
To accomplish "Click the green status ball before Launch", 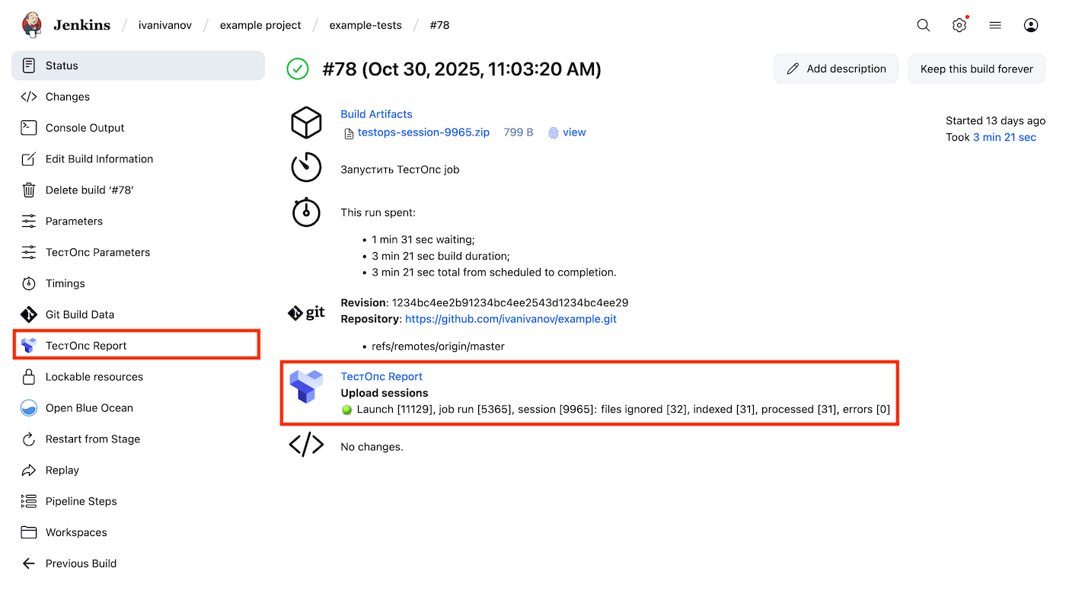I will click(347, 410).
